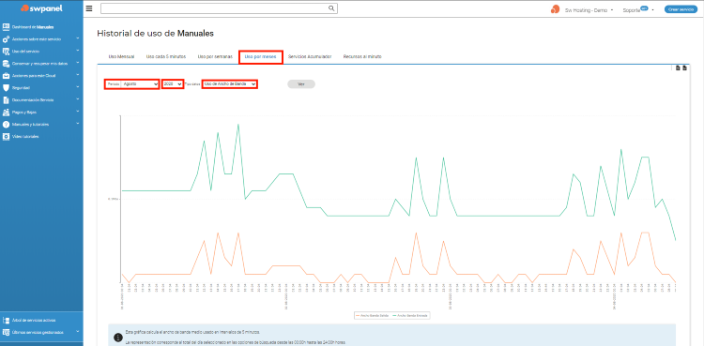
Task: Click the Video tutoriales icon
Action: (x=6, y=136)
